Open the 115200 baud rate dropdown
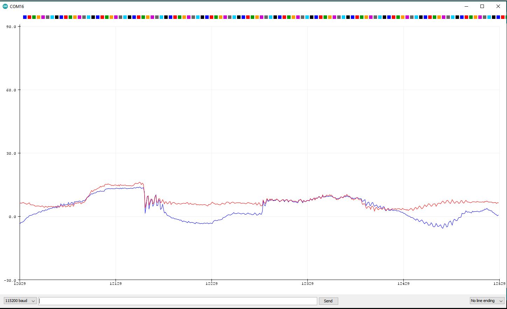 20,301
